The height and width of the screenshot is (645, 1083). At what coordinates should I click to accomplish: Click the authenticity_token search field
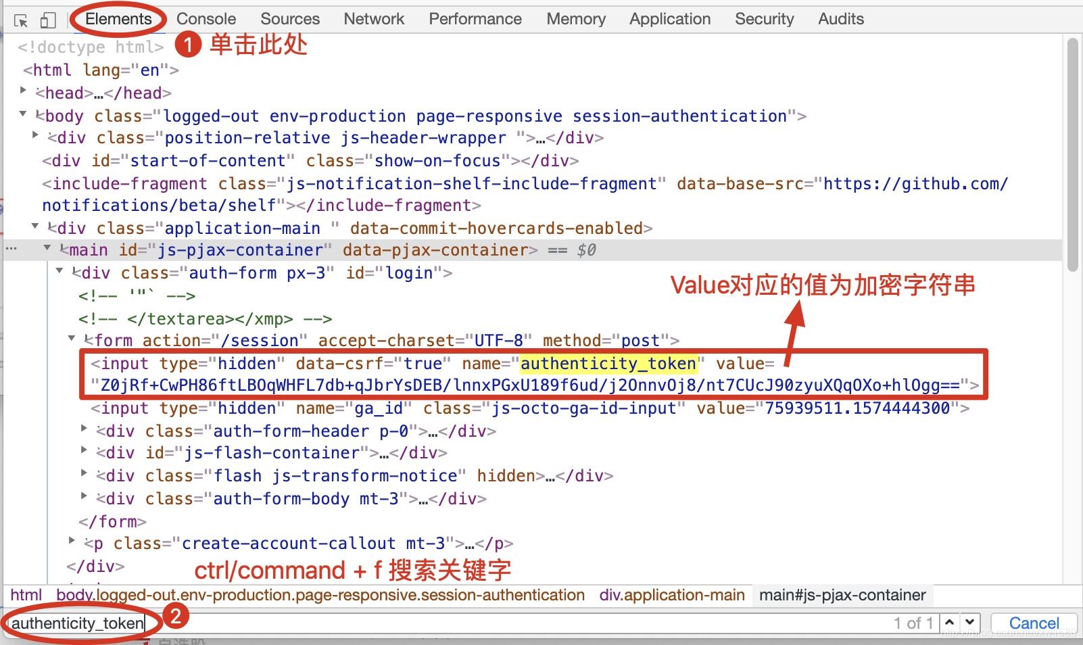tap(78, 623)
